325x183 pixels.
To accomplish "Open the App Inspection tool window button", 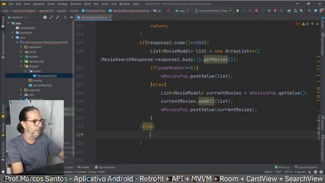I will pos(105,167).
